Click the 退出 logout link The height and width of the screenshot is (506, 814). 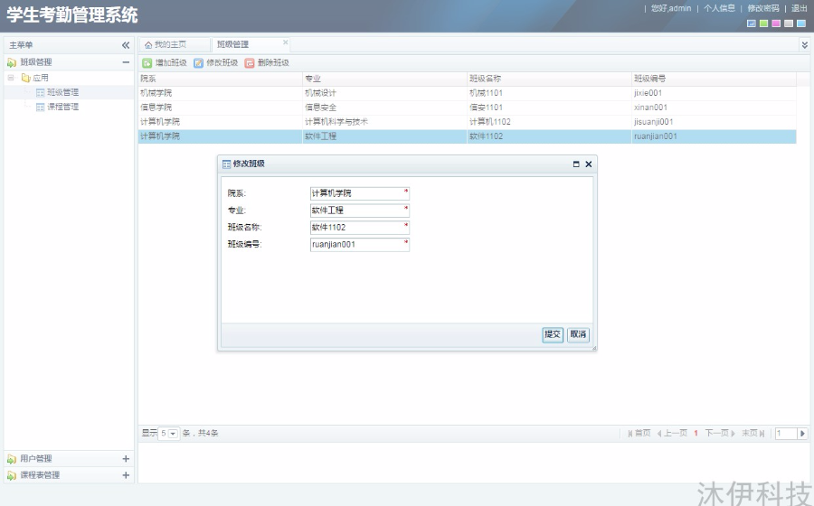tap(799, 8)
